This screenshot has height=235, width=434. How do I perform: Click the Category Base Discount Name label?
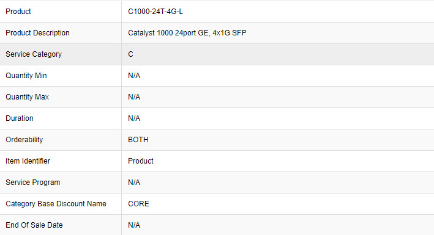[x=56, y=204]
